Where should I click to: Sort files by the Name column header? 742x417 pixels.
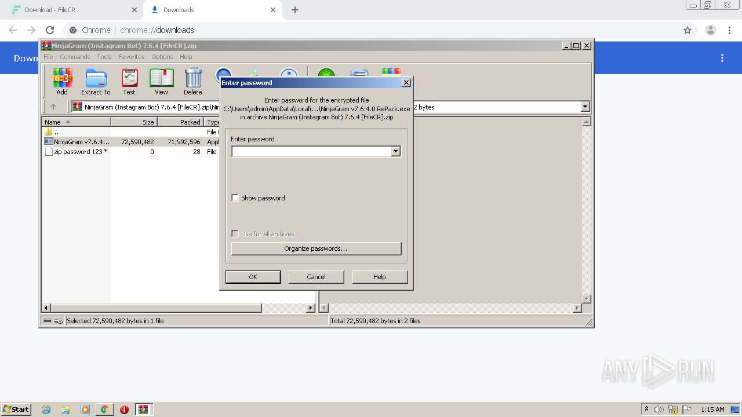pos(76,122)
